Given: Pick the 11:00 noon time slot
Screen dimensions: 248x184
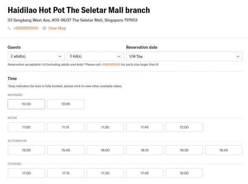Looking at the screenshot, I should point(26,127).
